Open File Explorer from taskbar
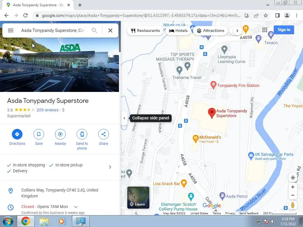The image size is (303, 227). (44, 221)
